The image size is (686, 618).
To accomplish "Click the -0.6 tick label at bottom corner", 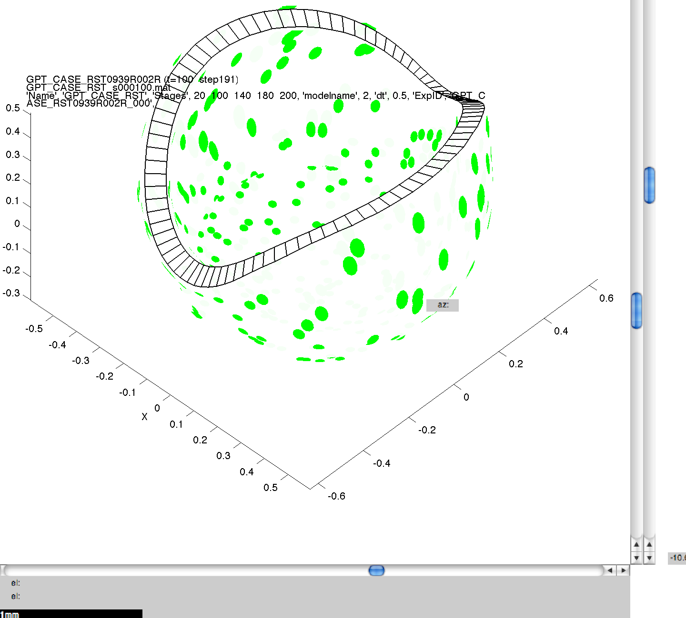I will [x=336, y=496].
